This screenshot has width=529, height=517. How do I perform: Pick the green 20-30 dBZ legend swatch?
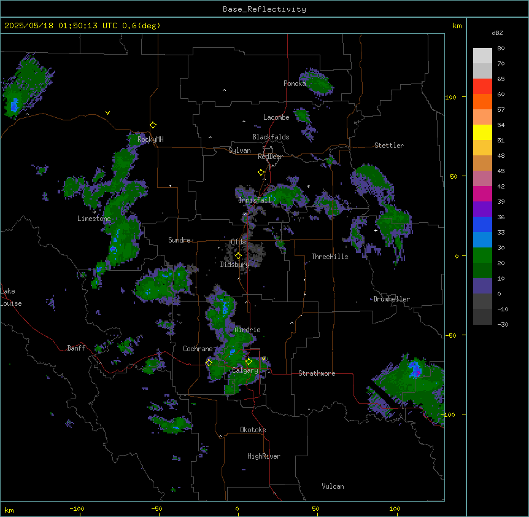pyautogui.click(x=482, y=255)
